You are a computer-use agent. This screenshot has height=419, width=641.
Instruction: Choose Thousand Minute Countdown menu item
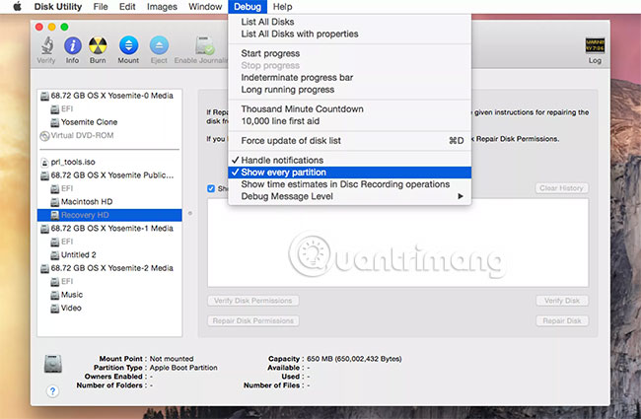[349, 109]
